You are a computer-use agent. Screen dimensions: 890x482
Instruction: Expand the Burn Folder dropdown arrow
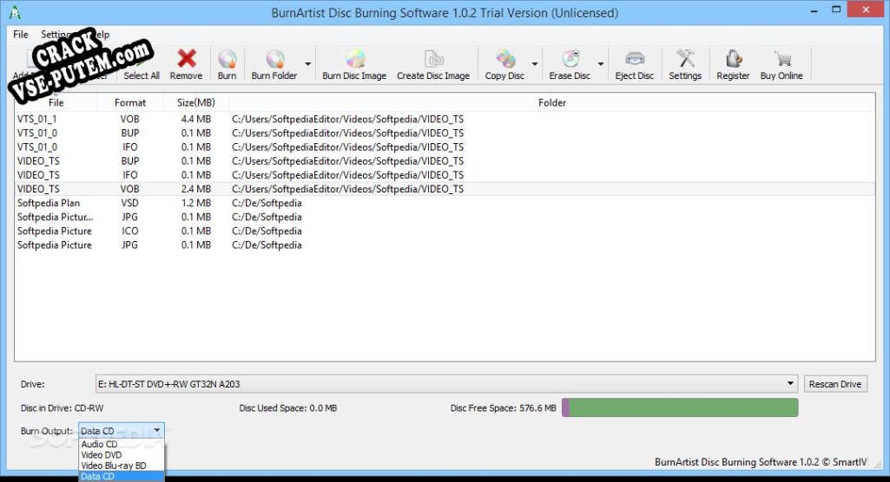point(307,64)
